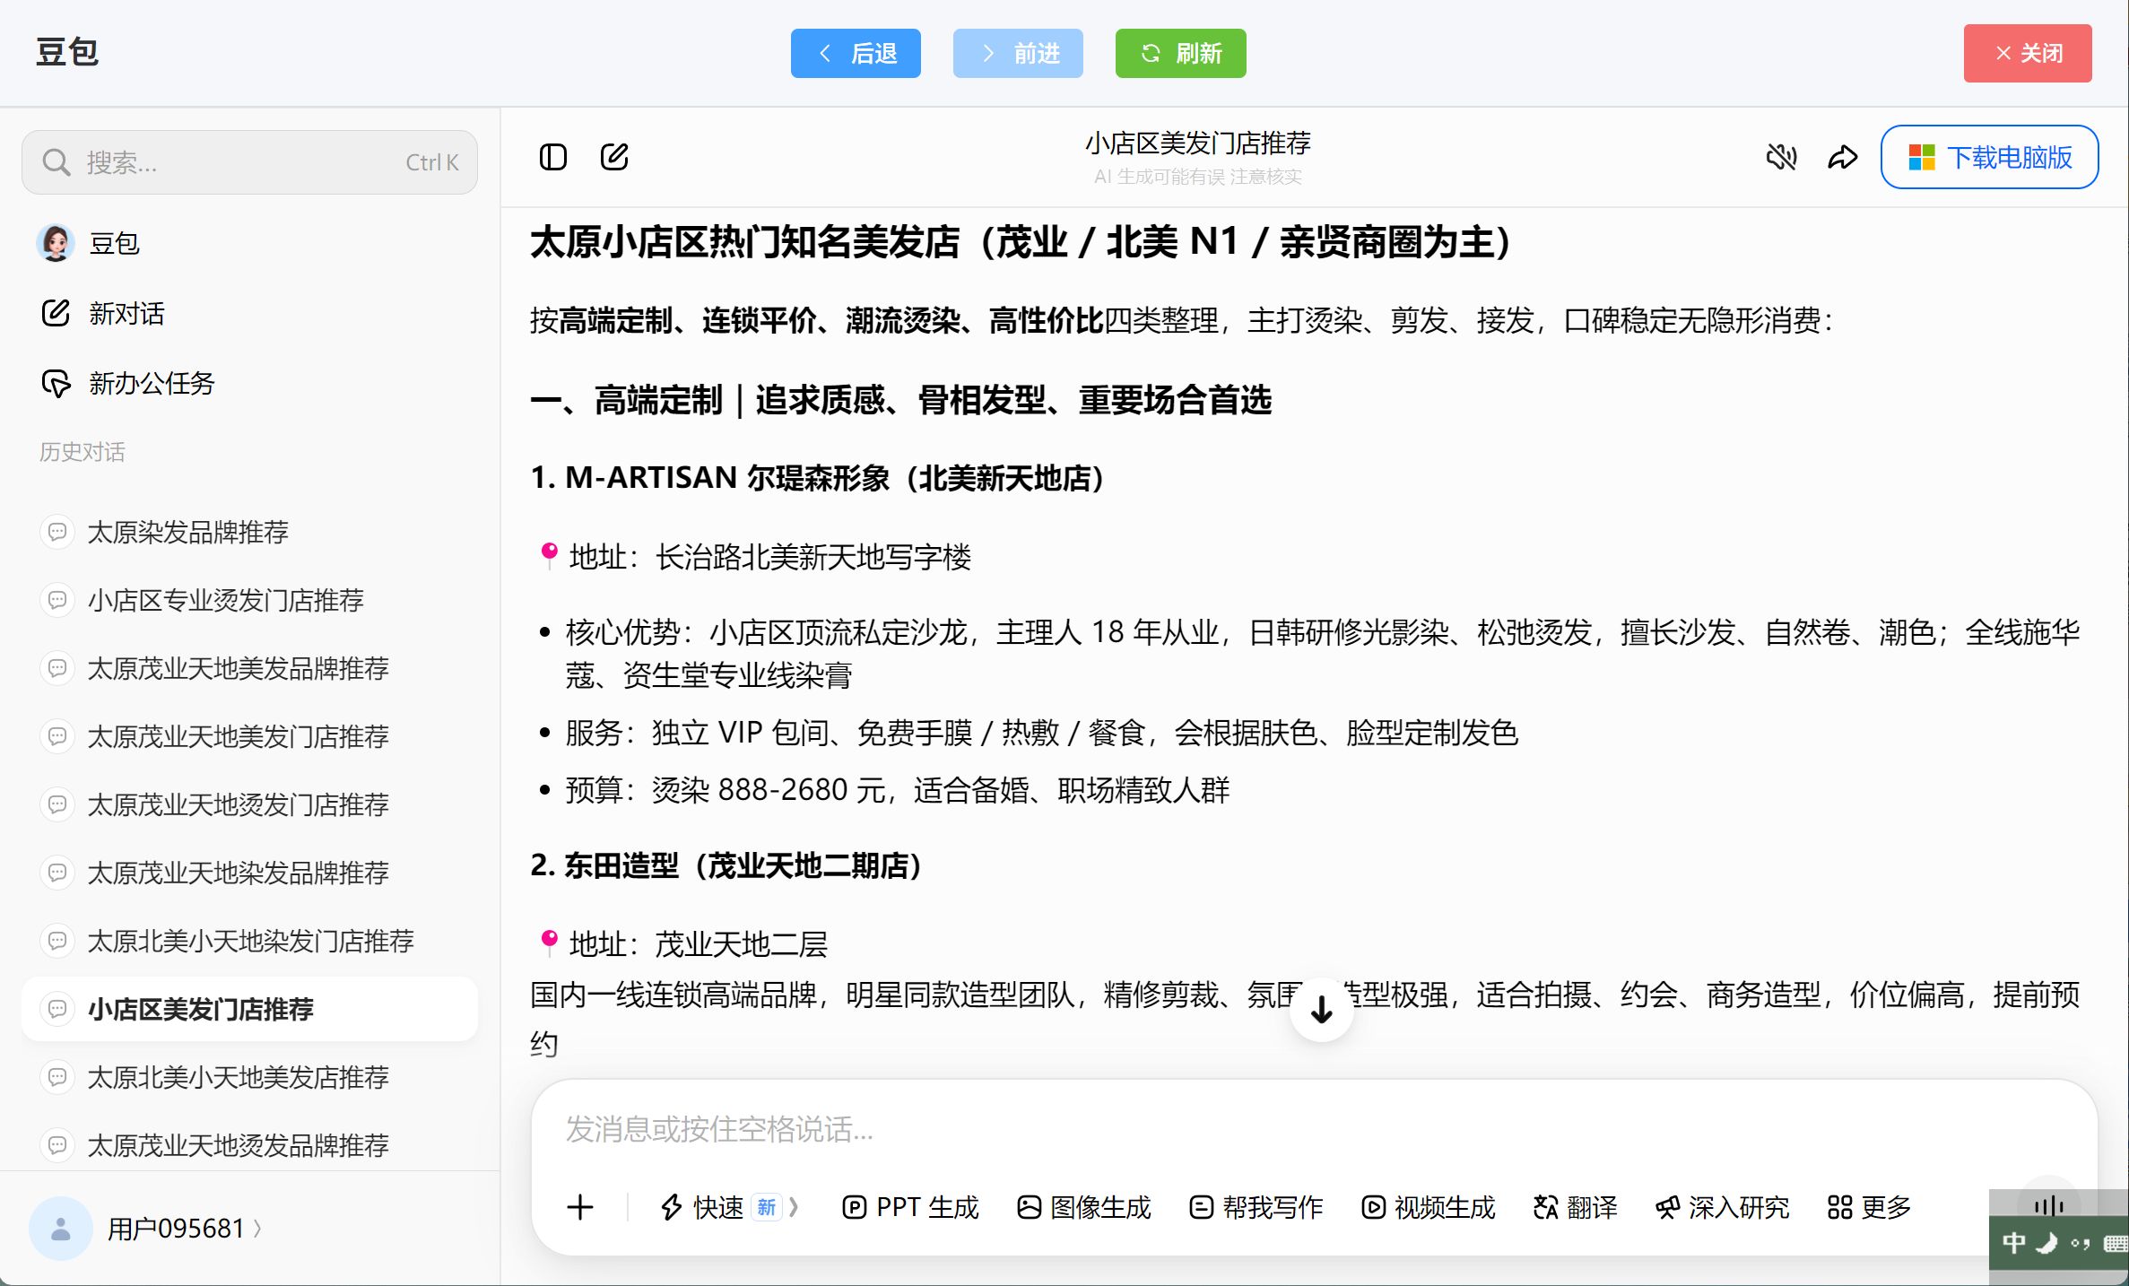Open 快速 mode selector
The image size is (2129, 1286).
point(728,1207)
